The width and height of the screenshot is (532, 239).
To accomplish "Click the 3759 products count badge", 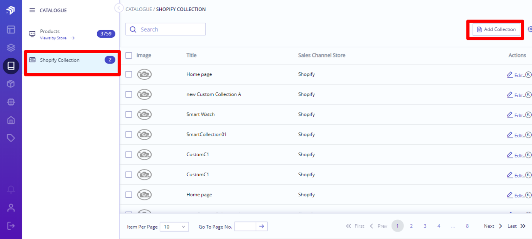I will [106, 34].
